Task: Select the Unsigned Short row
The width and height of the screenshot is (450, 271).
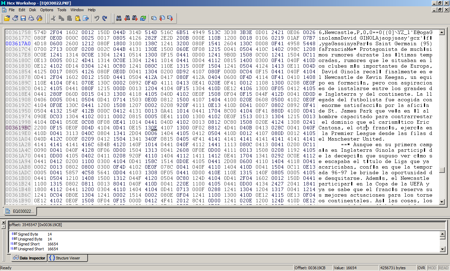Action: pyautogui.click(x=225, y=249)
